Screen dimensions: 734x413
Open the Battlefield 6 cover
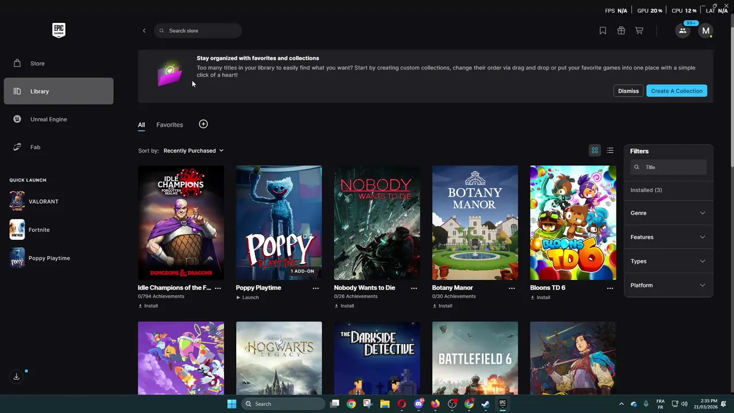click(x=475, y=358)
